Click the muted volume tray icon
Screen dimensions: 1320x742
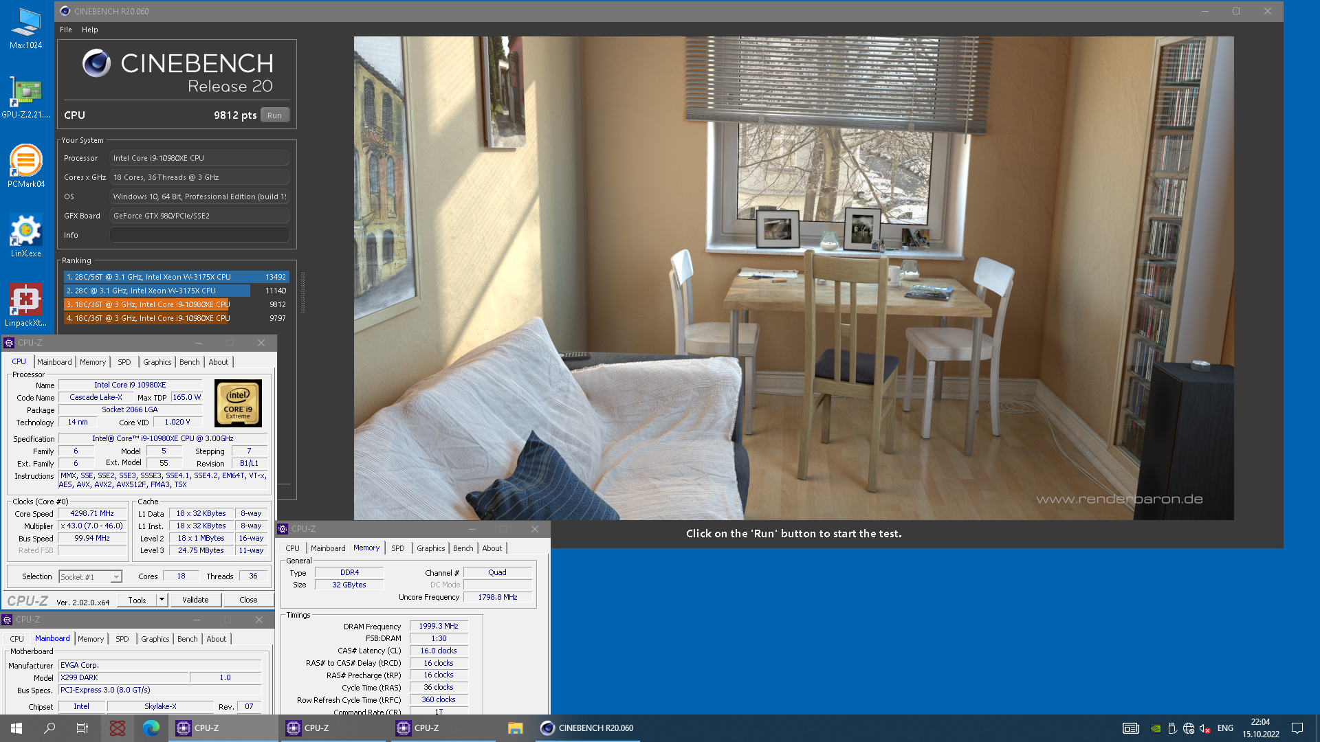coord(1204,728)
